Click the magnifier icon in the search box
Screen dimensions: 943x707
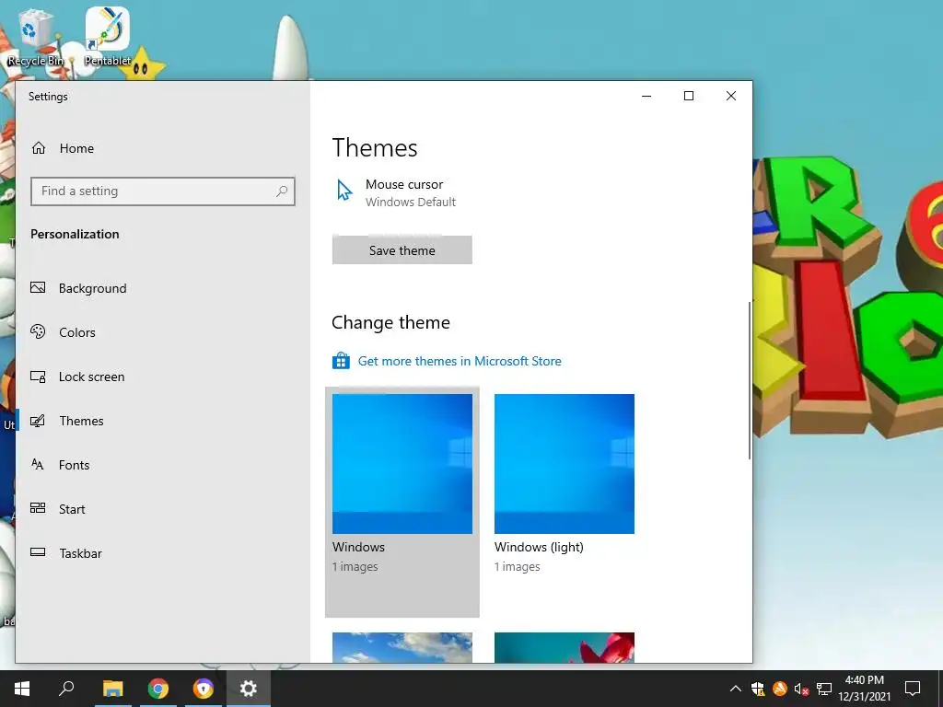coord(282,191)
